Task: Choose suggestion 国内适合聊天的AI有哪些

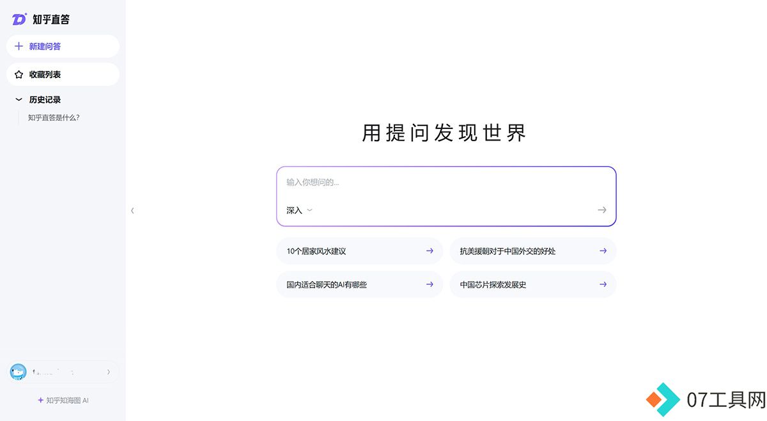Action: [x=359, y=284]
